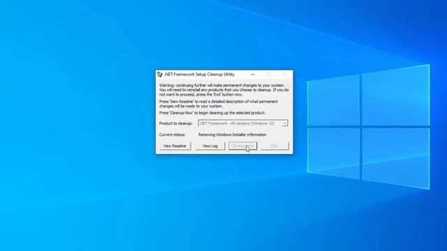Viewport: 447px width, 251px height.
Task: Click the permanent changes warning paragraph
Action: 223,90
